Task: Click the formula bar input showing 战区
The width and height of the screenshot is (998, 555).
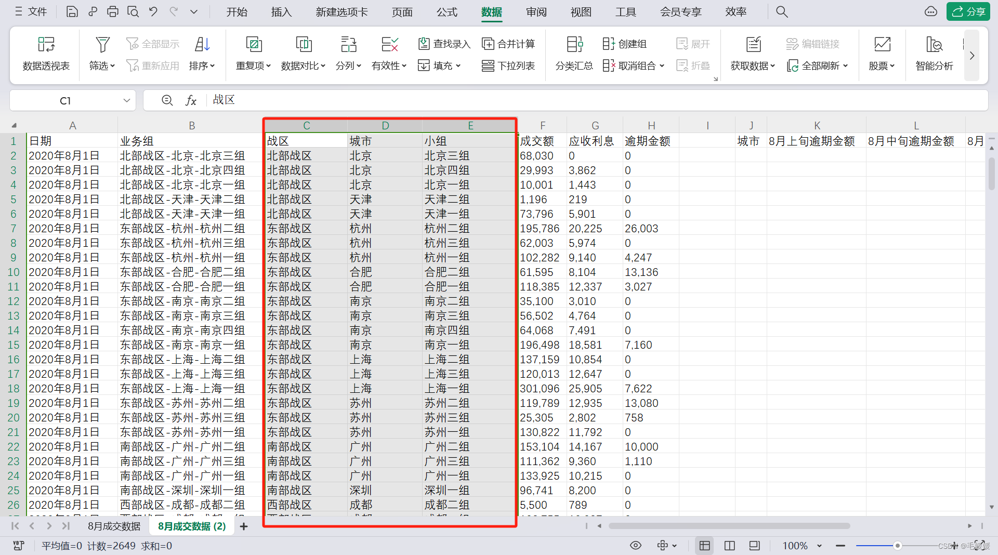Action: tap(598, 100)
